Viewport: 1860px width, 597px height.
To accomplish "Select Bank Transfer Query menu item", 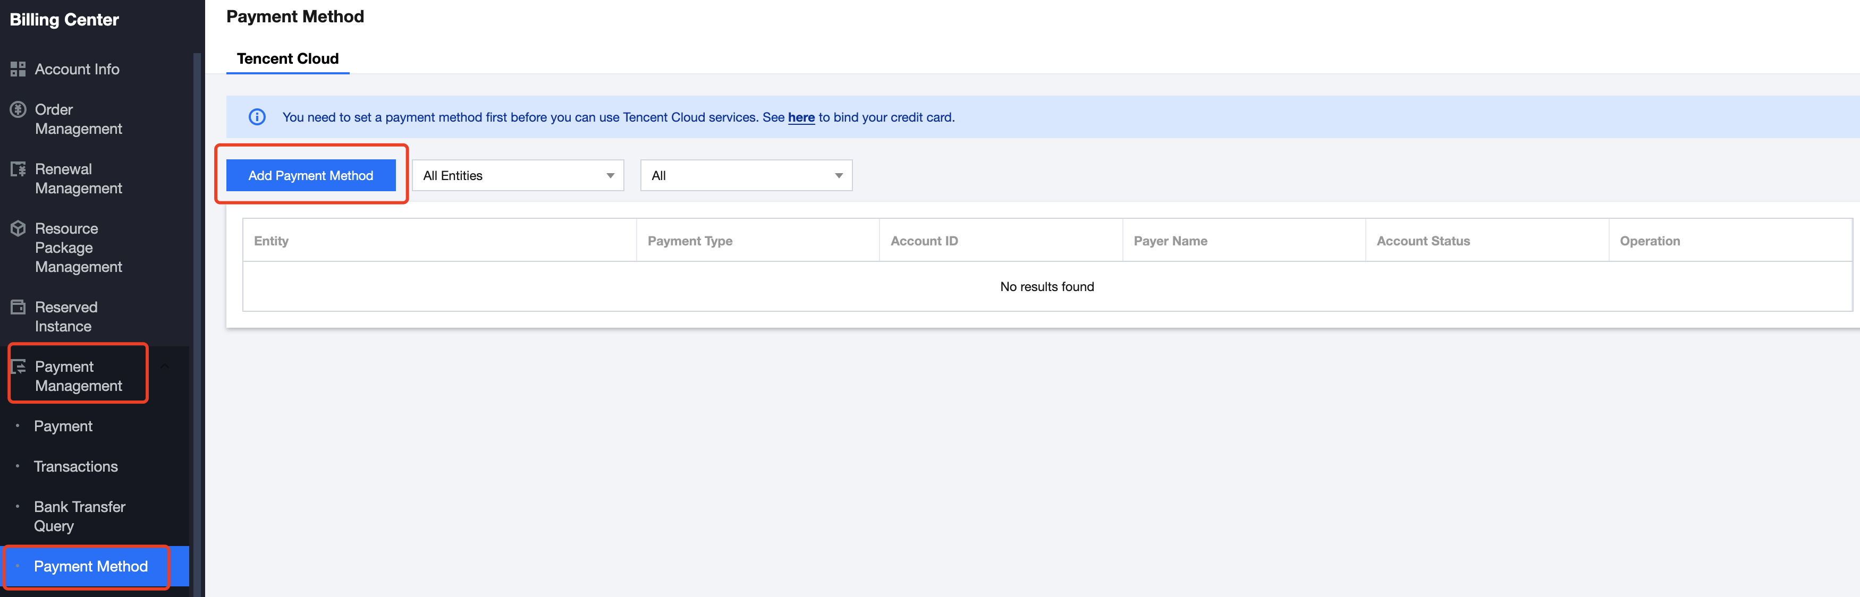I will tap(79, 515).
